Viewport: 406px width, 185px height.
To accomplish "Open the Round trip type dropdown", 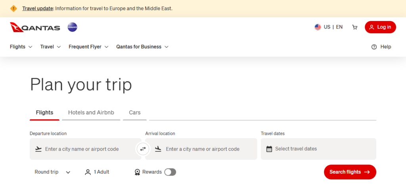I will point(53,172).
